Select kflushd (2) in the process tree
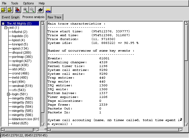Screen dimensions: 189x138 pos(20,32)
